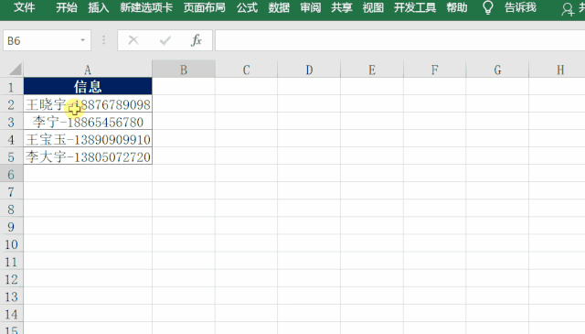Switch to the 开始 ribbon tab
The width and height of the screenshot is (585, 334).
tap(67, 7)
